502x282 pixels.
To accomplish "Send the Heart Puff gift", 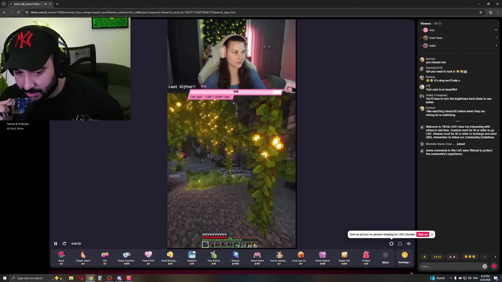I will pyautogui.click(x=148, y=258).
